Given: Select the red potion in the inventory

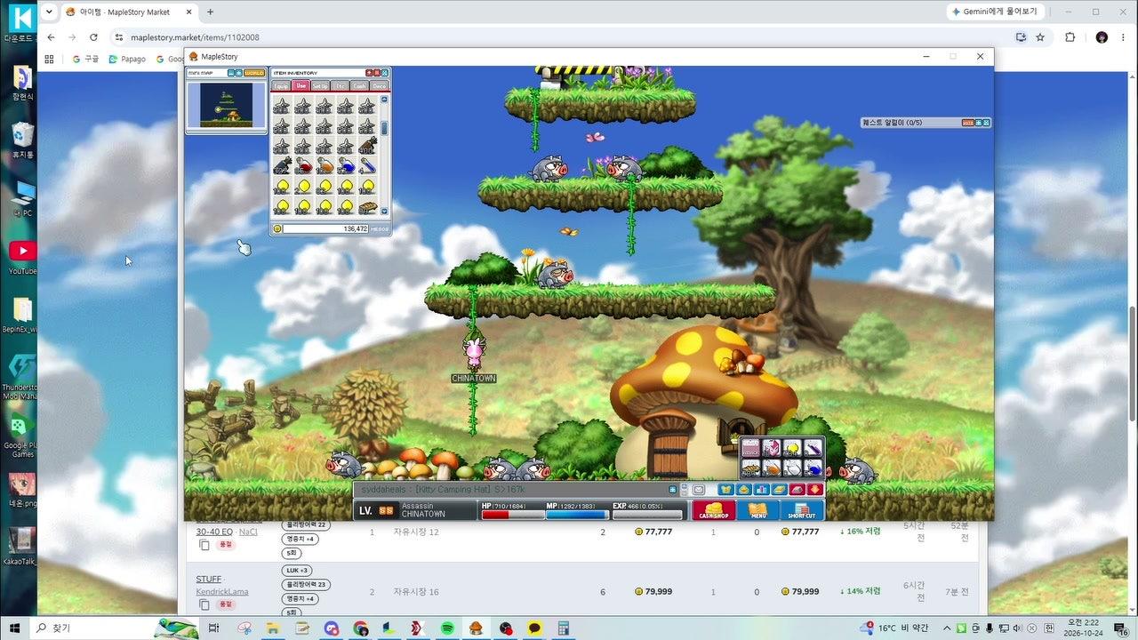Looking at the screenshot, I should [303, 166].
